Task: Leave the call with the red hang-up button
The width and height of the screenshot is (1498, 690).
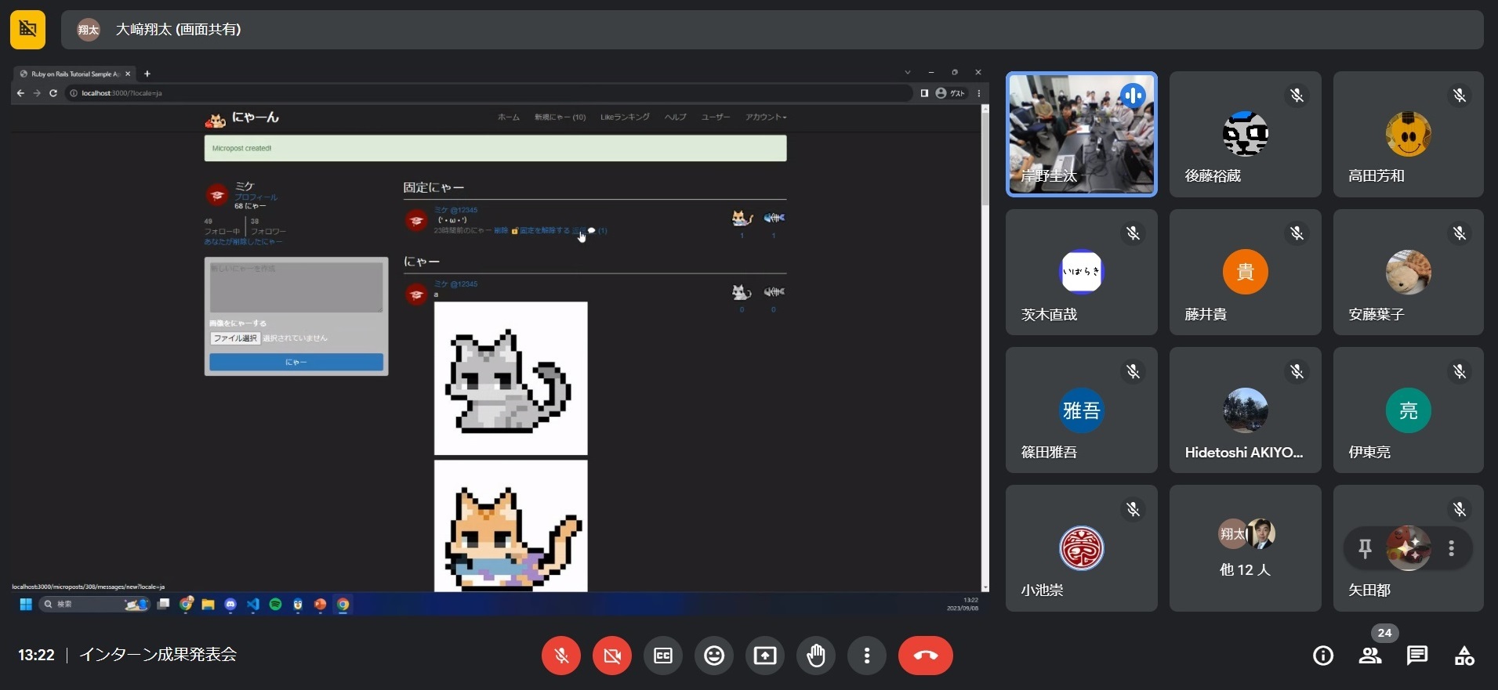Action: [x=925, y=656]
